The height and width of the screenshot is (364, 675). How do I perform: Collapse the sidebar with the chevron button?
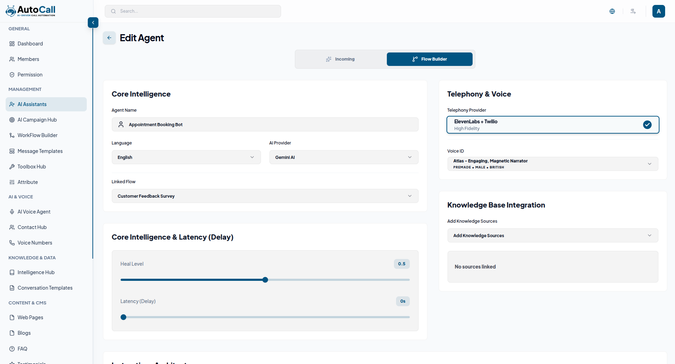(93, 23)
